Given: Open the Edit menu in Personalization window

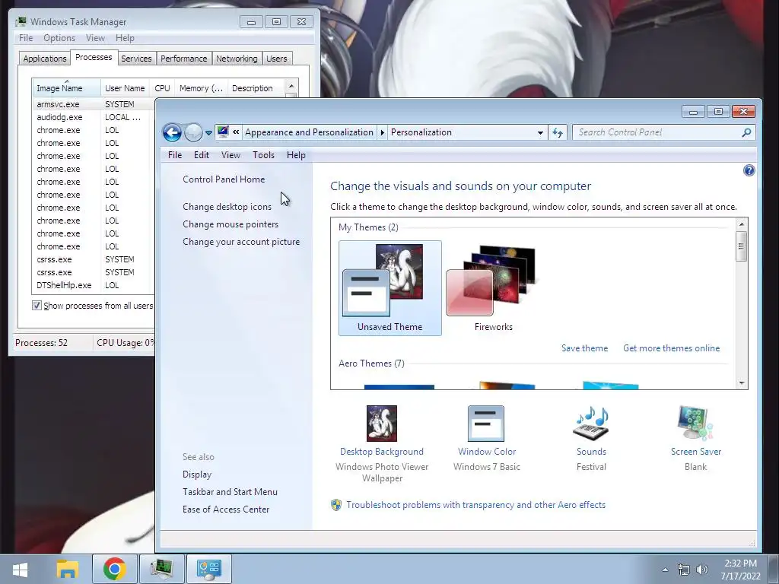Looking at the screenshot, I should point(201,155).
